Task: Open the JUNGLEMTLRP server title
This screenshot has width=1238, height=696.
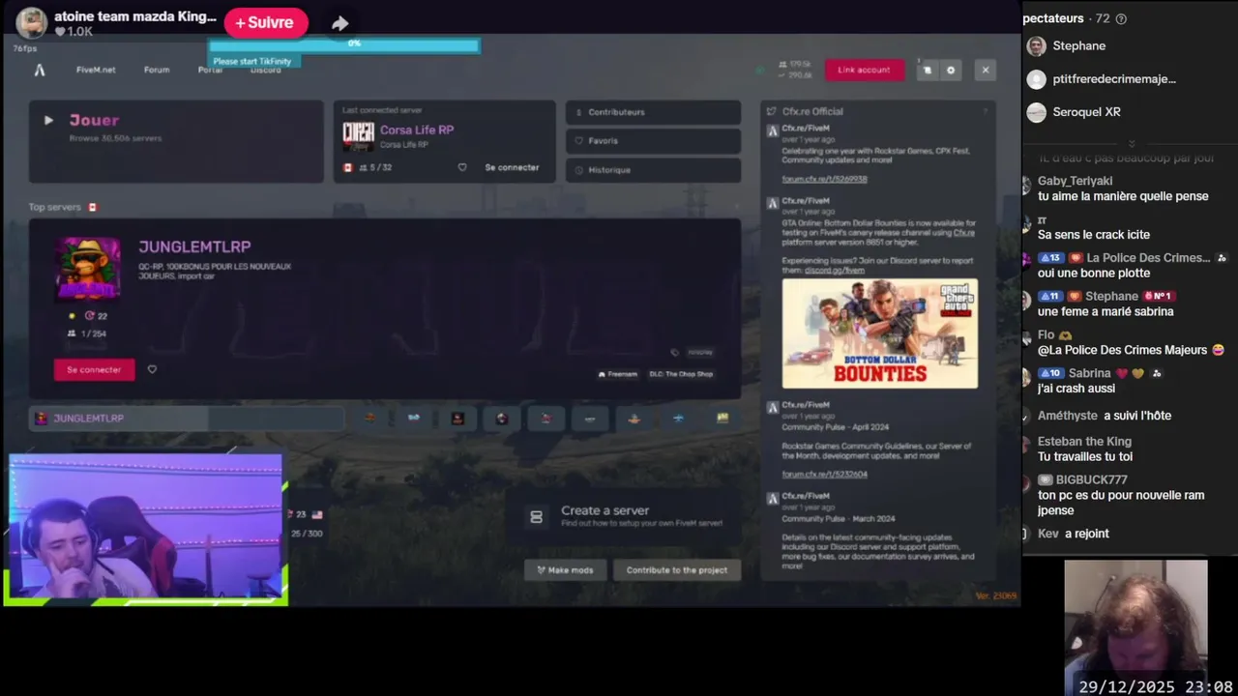Action: 194,246
